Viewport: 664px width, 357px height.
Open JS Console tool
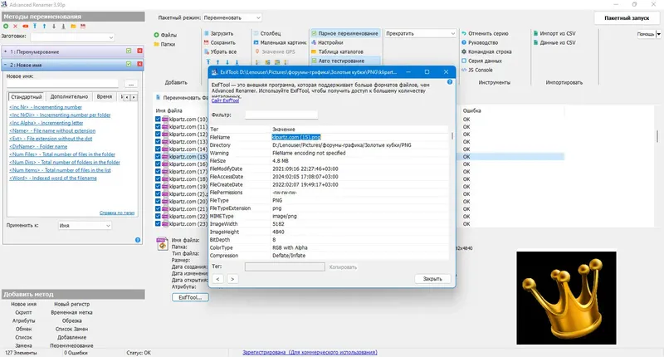tap(476, 70)
